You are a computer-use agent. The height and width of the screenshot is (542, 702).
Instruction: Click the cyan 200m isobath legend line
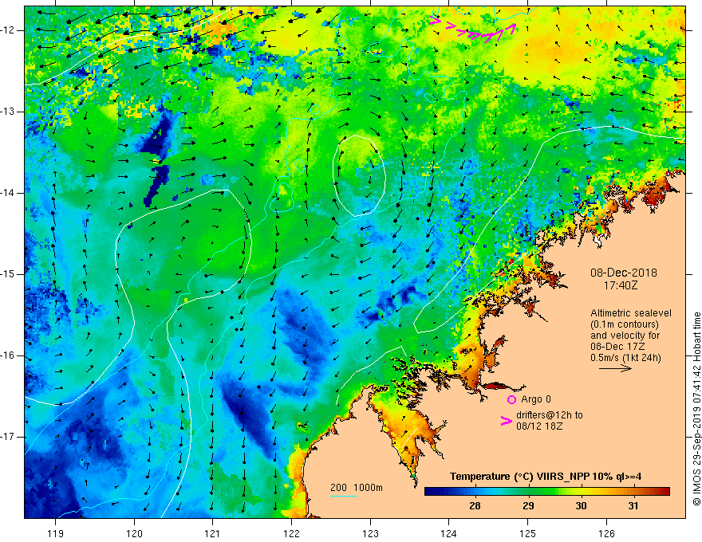tap(343, 496)
